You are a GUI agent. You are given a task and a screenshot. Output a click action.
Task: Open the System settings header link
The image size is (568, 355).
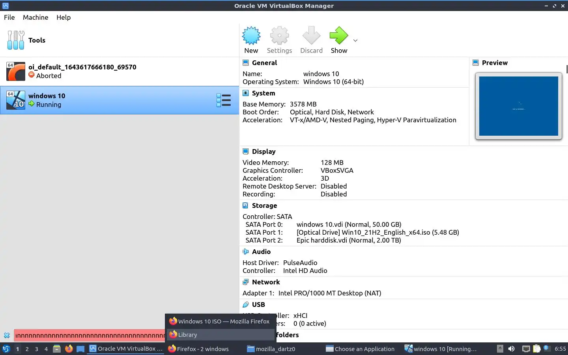[x=263, y=93]
